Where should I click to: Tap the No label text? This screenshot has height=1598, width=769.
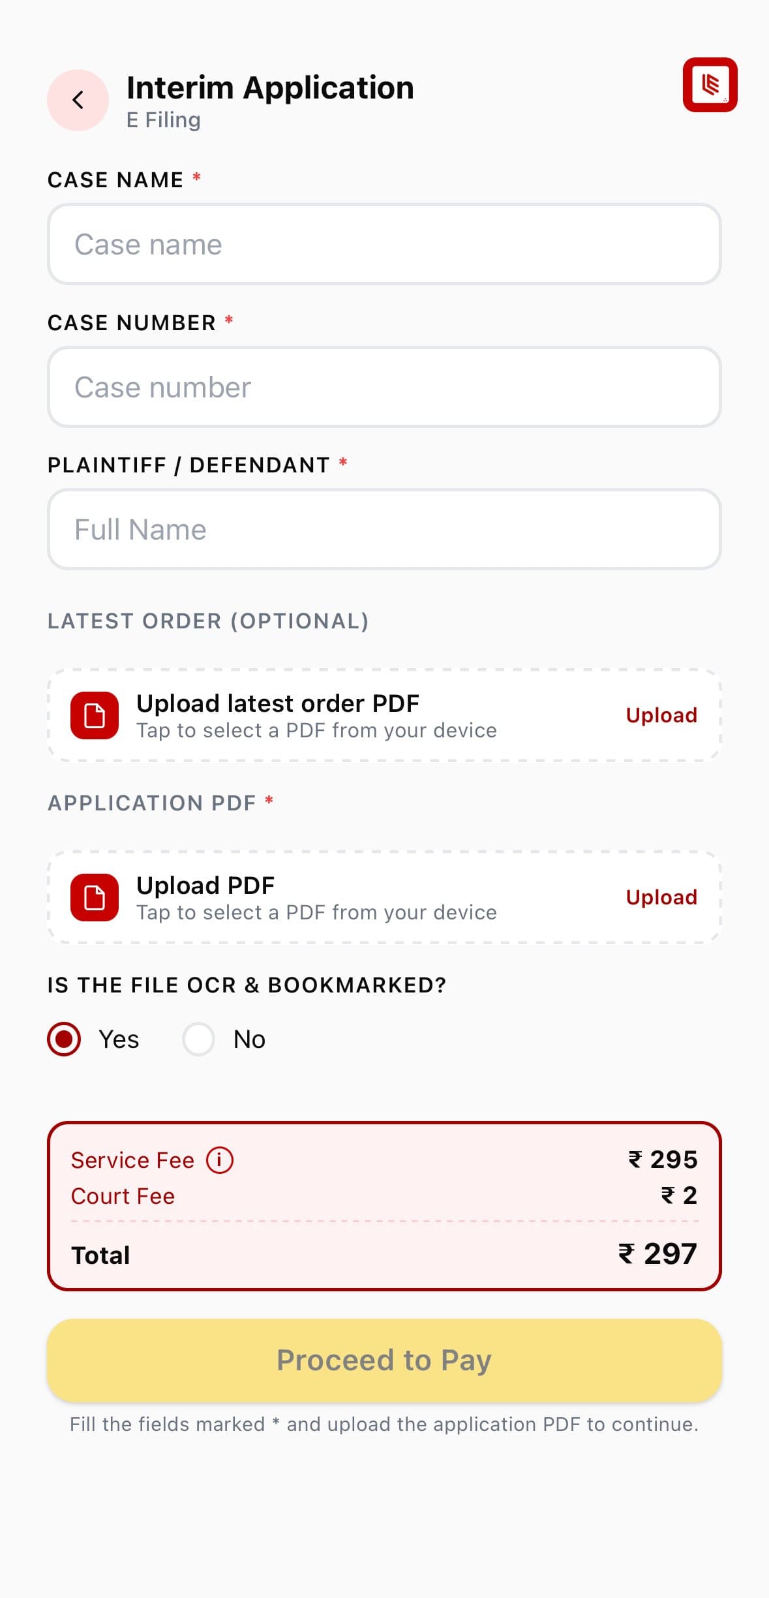pyautogui.click(x=249, y=1039)
